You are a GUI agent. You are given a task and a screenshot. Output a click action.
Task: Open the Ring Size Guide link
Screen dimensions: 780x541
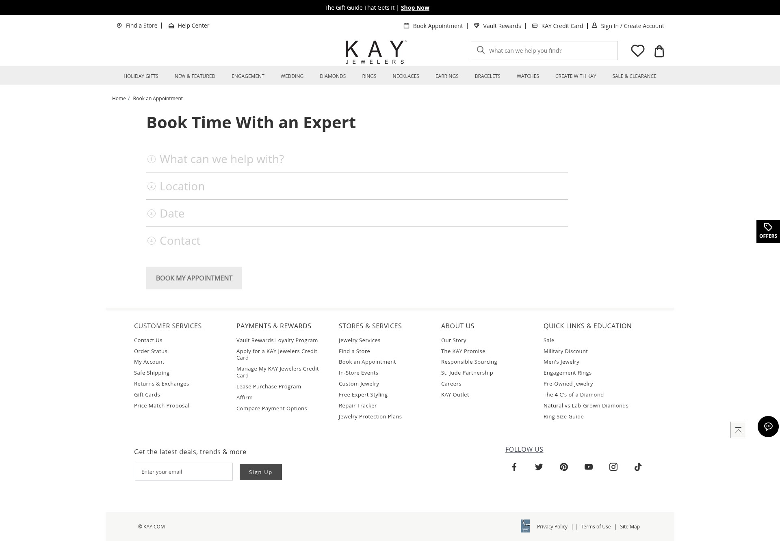pyautogui.click(x=563, y=416)
